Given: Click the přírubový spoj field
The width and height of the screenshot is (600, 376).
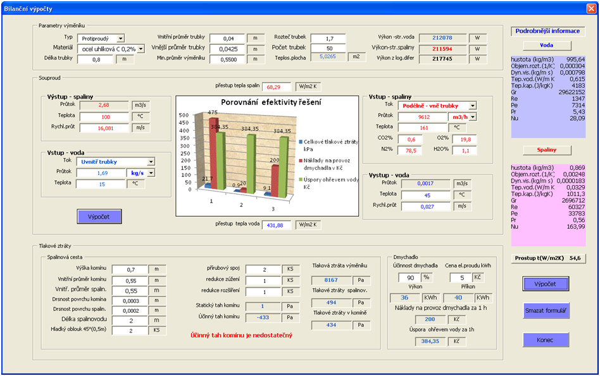Looking at the screenshot, I should 263,270.
